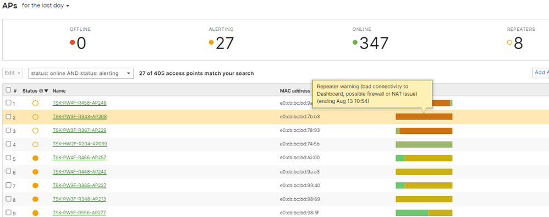The height and width of the screenshot is (217, 549).
Task: Open AP link TSK-PW4F-R466-AP257
Action: (x=79, y=158)
